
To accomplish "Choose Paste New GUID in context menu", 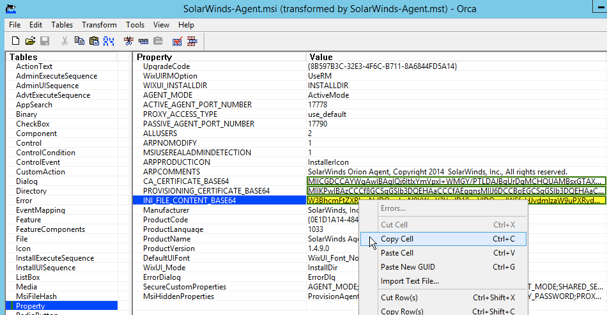I will coord(443,267).
